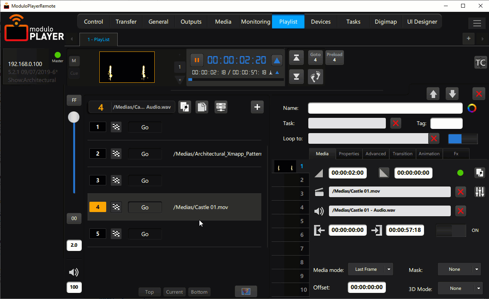489x299 pixels.
Task: Toggle the blue Loop to switch
Action: 463,138
